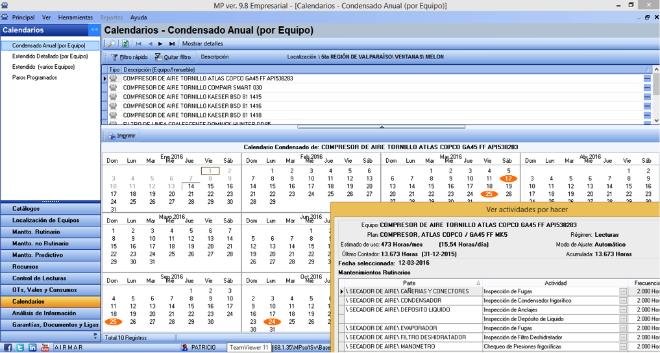The height and width of the screenshot is (353, 660).
Task: Click ellipsis next to Inspección de Anclajes
Action: 623,310
